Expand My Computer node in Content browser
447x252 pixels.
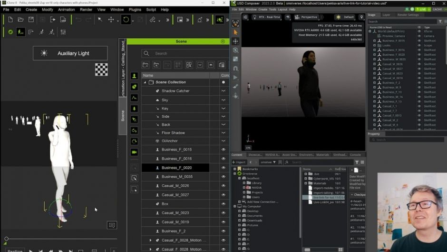(x=235, y=206)
